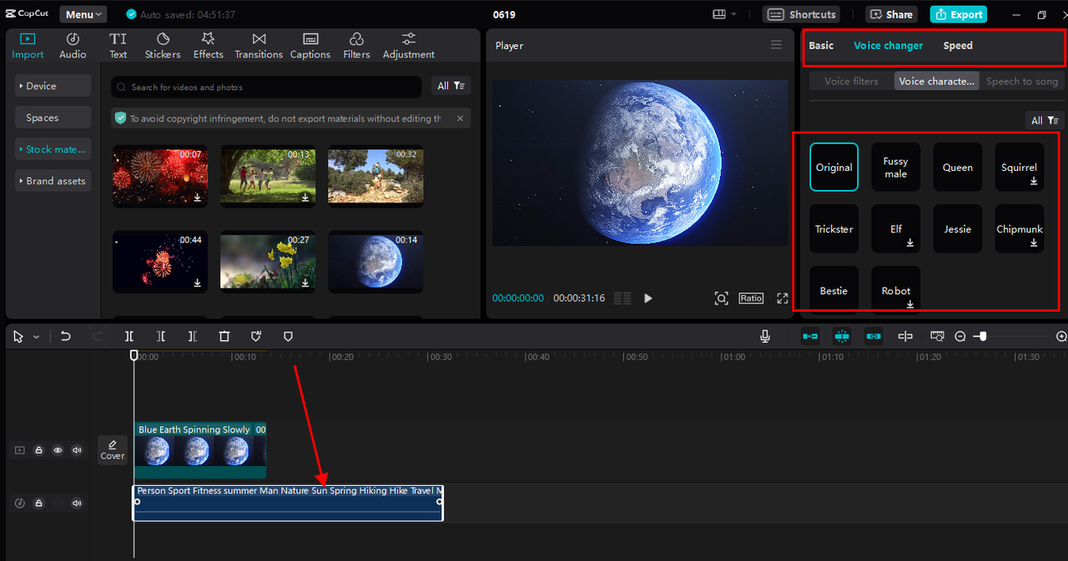
Task: Click the media search field
Action: [266, 87]
